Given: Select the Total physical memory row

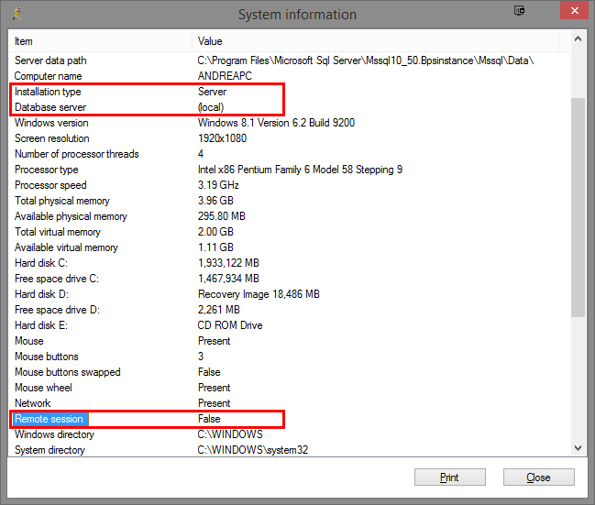Looking at the screenshot, I should pyautogui.click(x=61, y=201).
